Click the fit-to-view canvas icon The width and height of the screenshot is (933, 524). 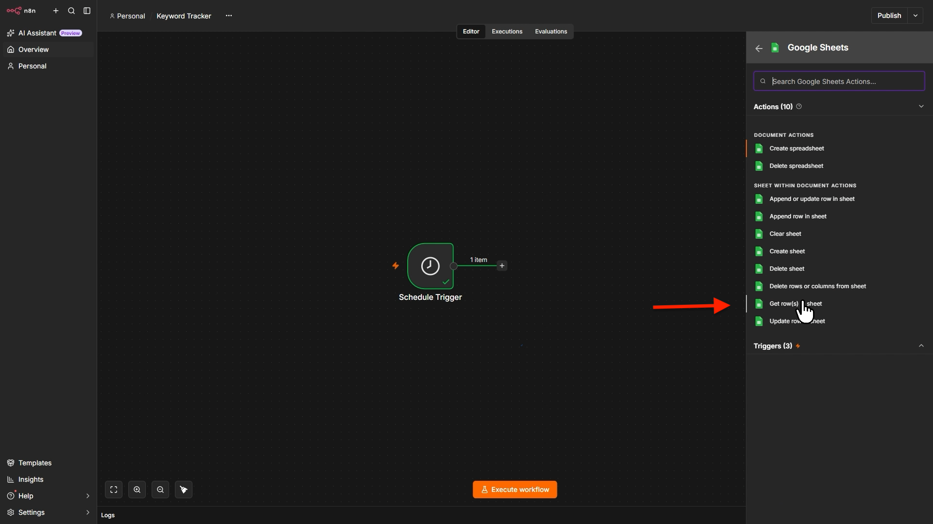pos(114,490)
